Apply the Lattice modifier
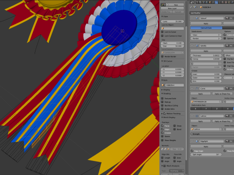 coord(200,122)
